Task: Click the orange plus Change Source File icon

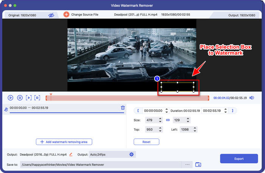Action: (66, 14)
